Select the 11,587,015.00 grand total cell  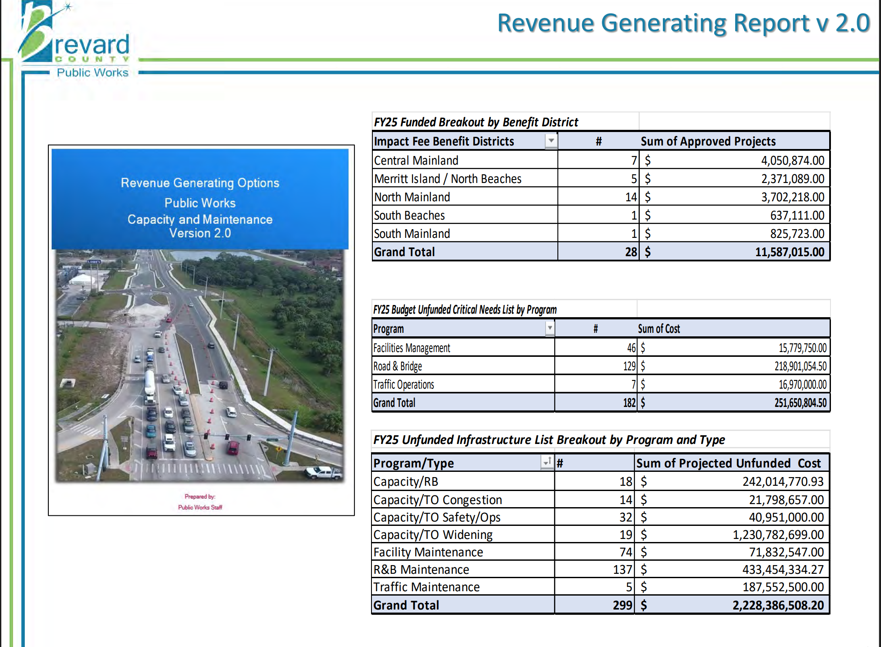click(x=789, y=252)
